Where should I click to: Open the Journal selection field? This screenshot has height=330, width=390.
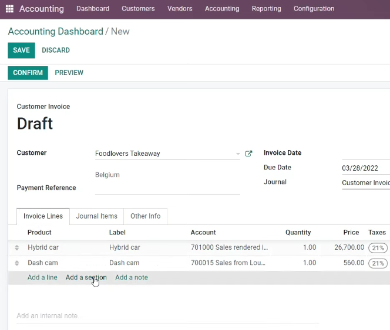pyautogui.click(x=366, y=183)
